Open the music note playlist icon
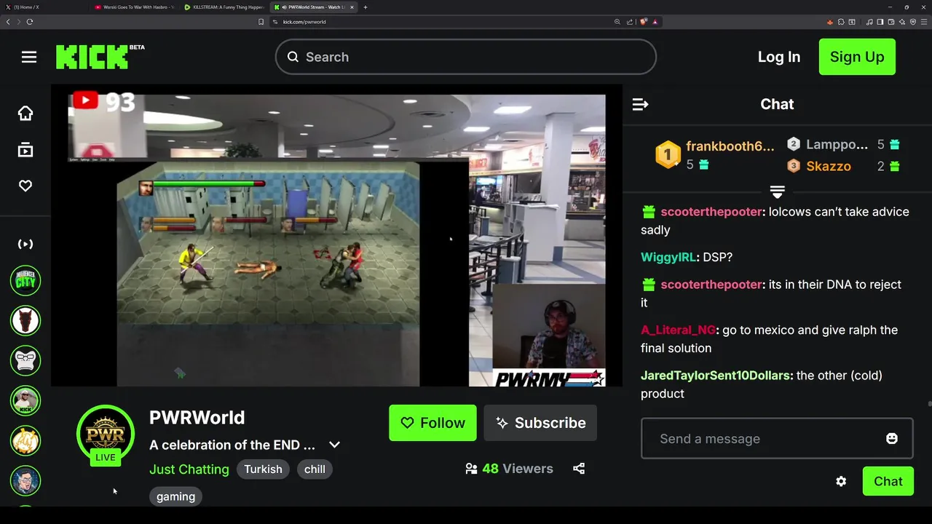The width and height of the screenshot is (932, 524). coord(869,22)
